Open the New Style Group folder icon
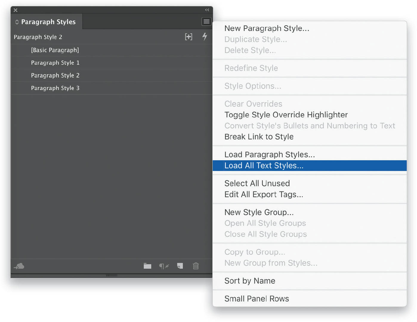Image resolution: width=417 pixels, height=322 pixels. [147, 266]
